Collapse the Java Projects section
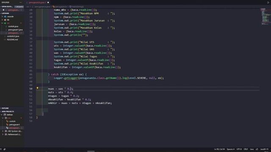The height and width of the screenshot is (152, 271). (1, 111)
